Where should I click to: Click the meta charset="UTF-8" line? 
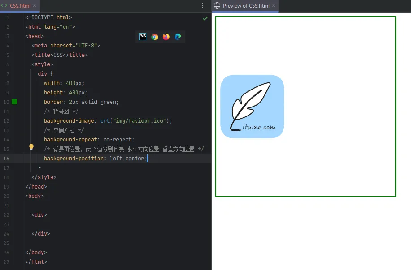point(66,46)
